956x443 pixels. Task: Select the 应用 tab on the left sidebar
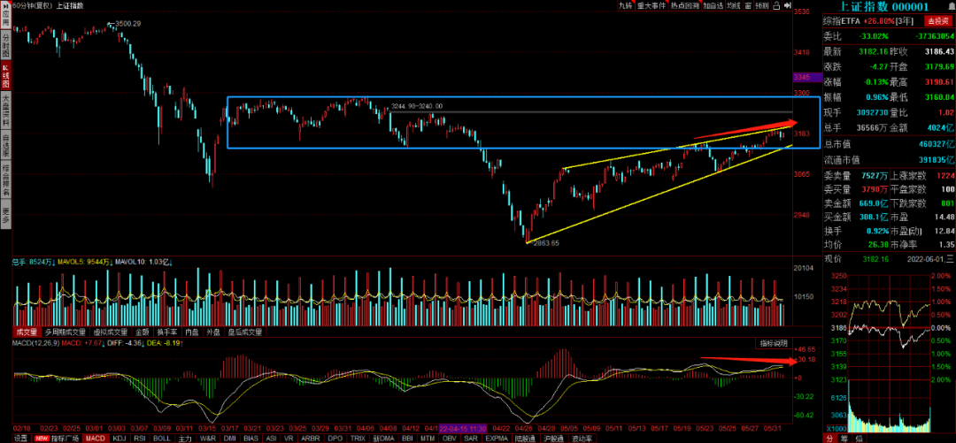pyautogui.click(x=5, y=17)
